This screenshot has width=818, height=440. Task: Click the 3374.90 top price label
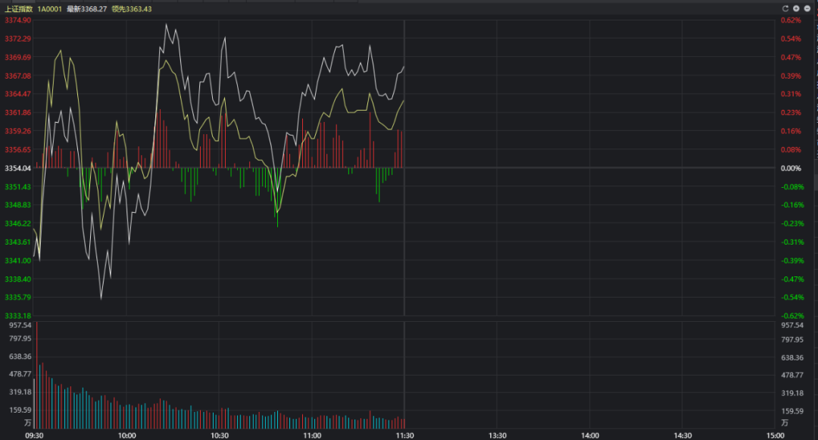coord(17,20)
